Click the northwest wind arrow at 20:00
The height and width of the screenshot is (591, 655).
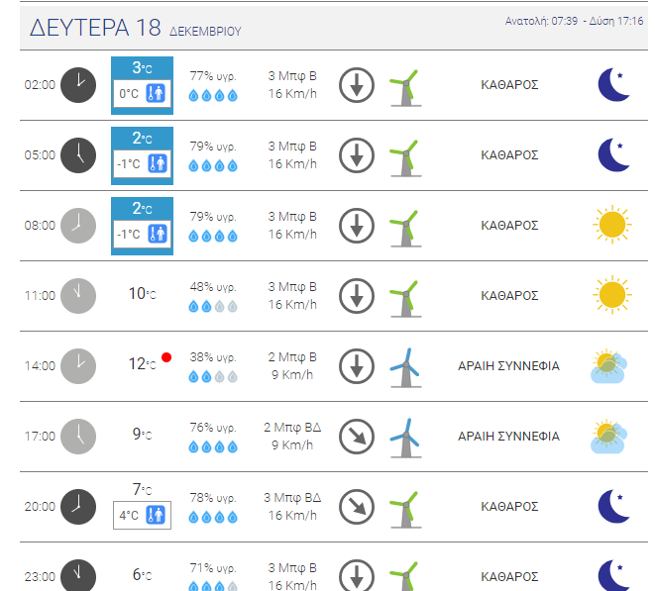tap(357, 507)
